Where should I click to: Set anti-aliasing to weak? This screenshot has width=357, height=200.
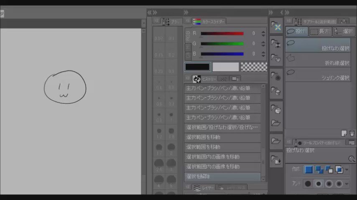click(319, 184)
